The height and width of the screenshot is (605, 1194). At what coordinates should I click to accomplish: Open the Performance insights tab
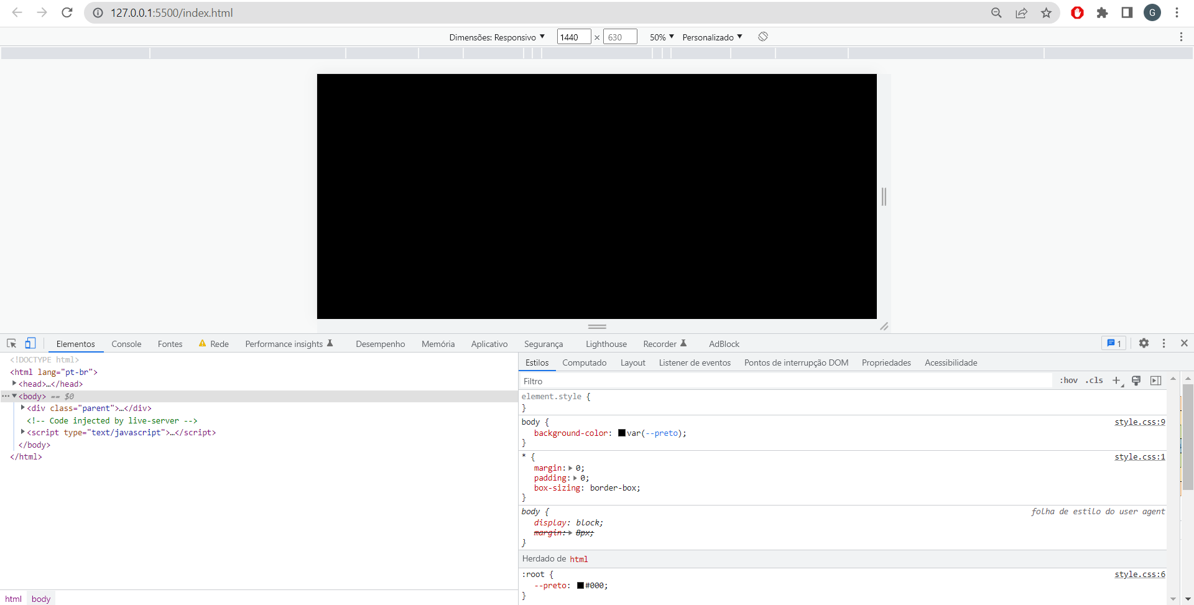(289, 344)
